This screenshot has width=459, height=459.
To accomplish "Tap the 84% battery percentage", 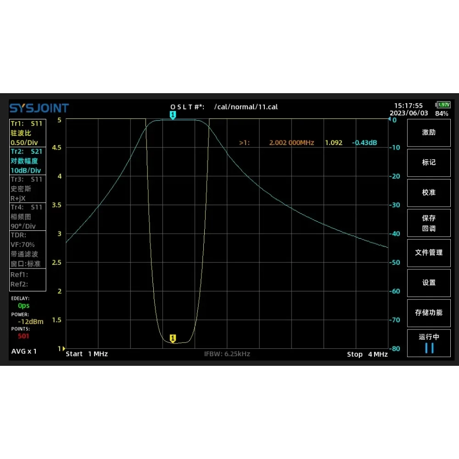I will point(442,113).
